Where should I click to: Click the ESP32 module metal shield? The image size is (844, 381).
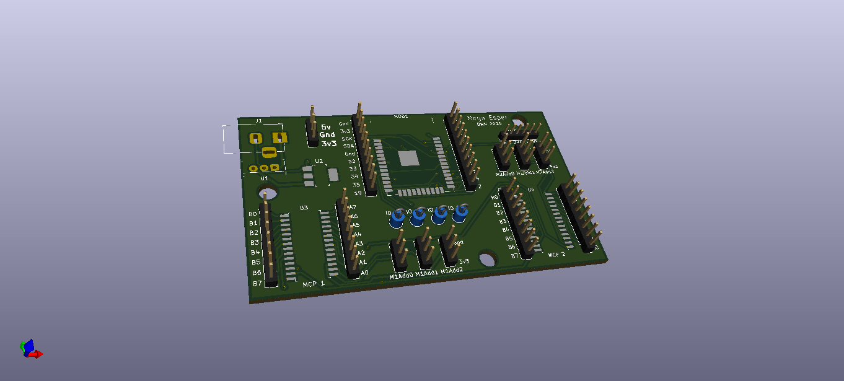(x=410, y=158)
